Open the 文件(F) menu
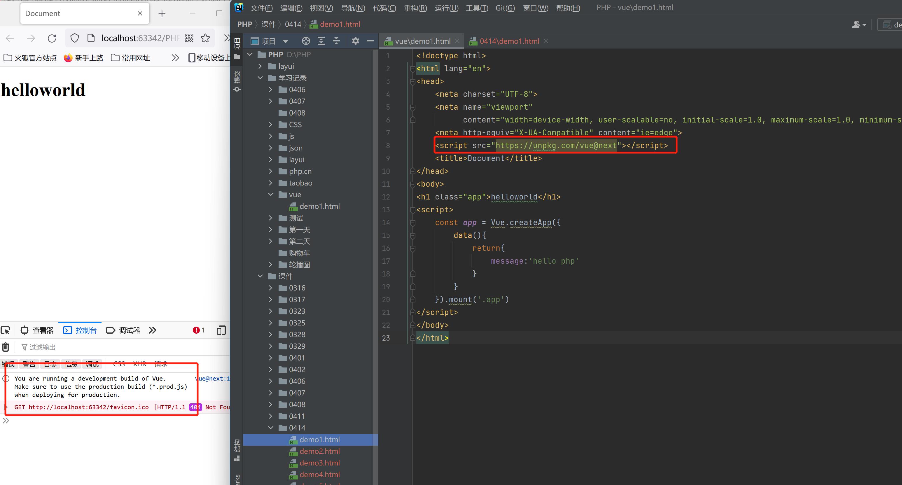The image size is (902, 485). (261, 8)
